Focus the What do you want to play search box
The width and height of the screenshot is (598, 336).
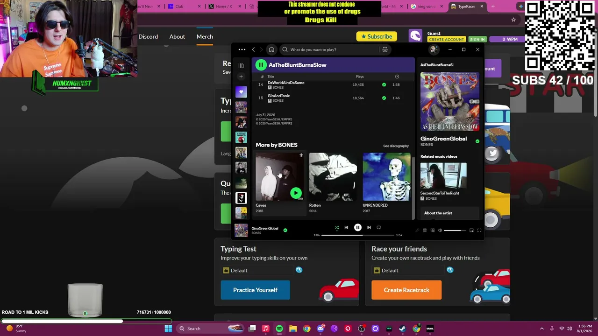click(329, 49)
